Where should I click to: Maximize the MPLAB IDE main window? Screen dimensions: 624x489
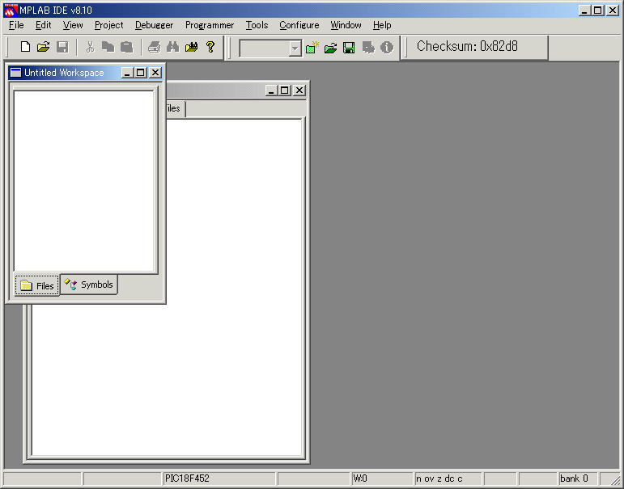[x=598, y=11]
